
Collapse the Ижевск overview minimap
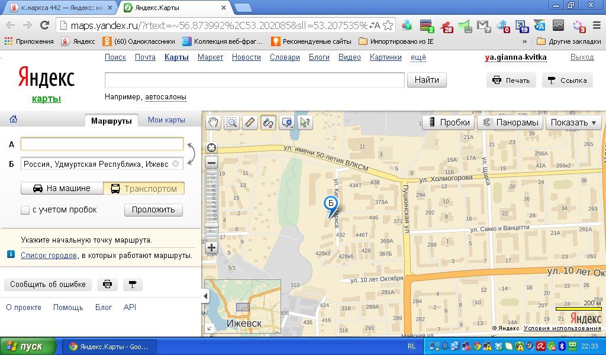pyautogui.click(x=209, y=328)
